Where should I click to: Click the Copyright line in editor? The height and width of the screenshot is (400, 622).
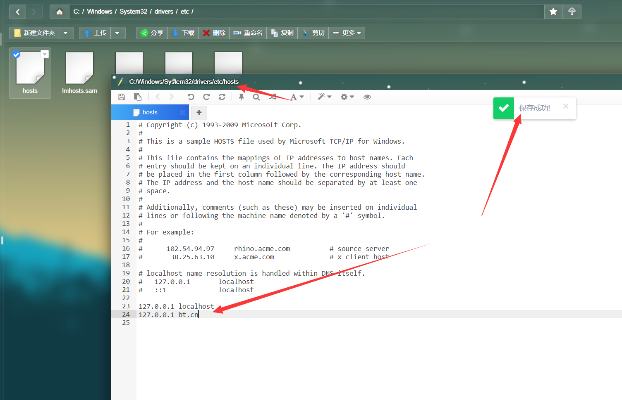(220, 125)
